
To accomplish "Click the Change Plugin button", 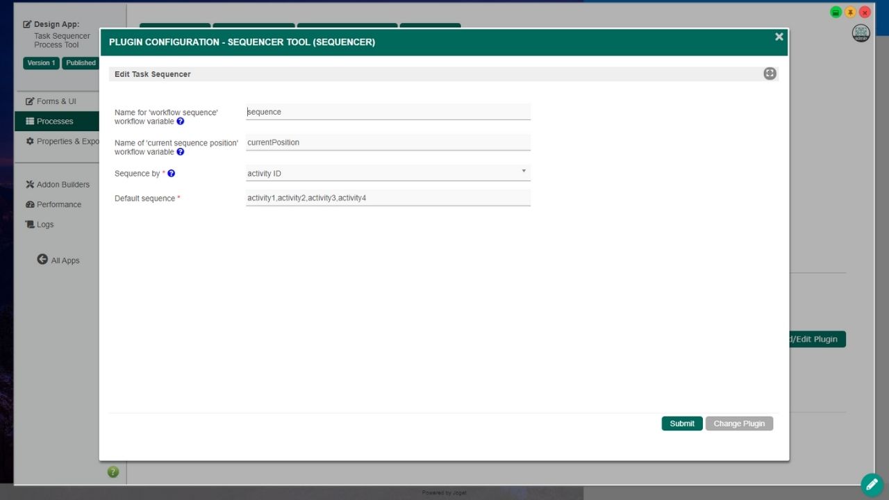I will click(x=739, y=424).
